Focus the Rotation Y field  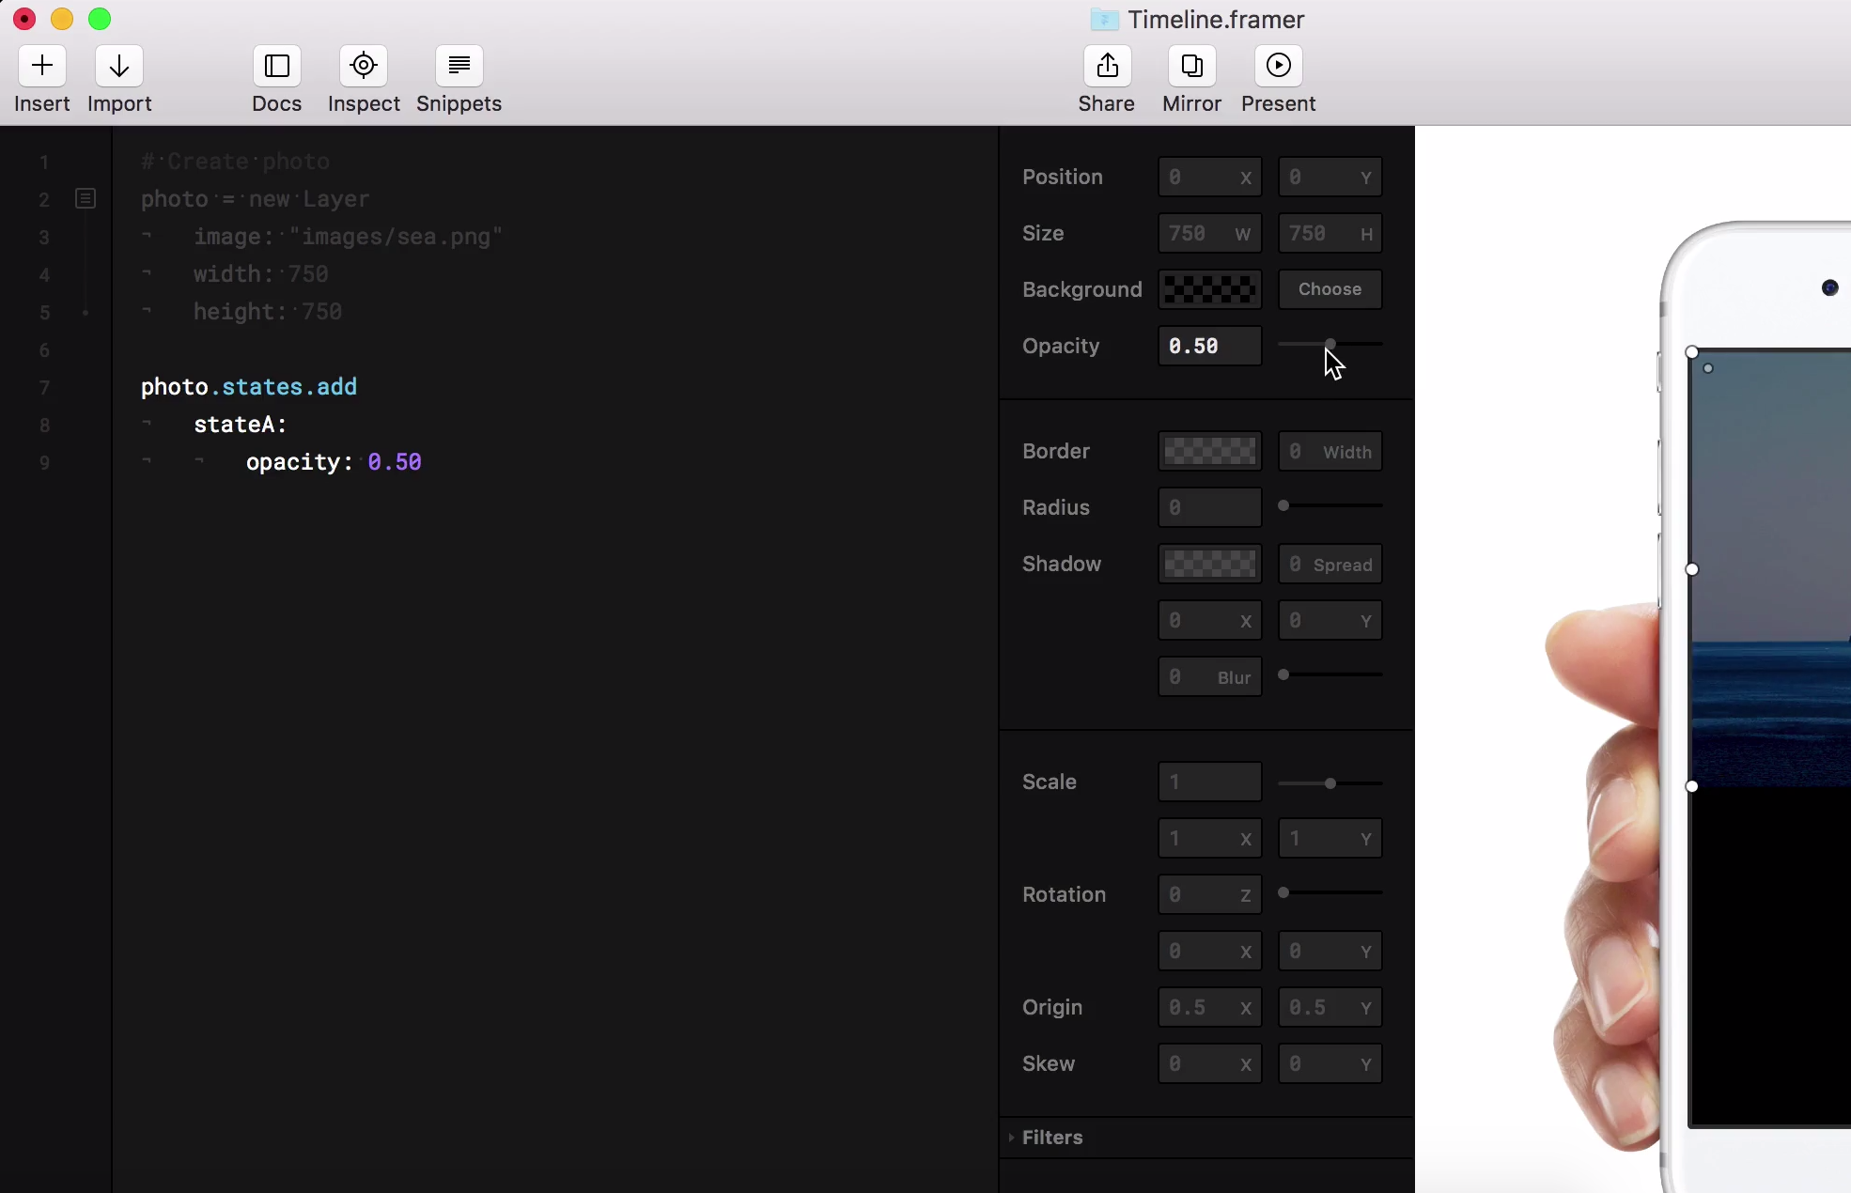pyautogui.click(x=1330, y=951)
